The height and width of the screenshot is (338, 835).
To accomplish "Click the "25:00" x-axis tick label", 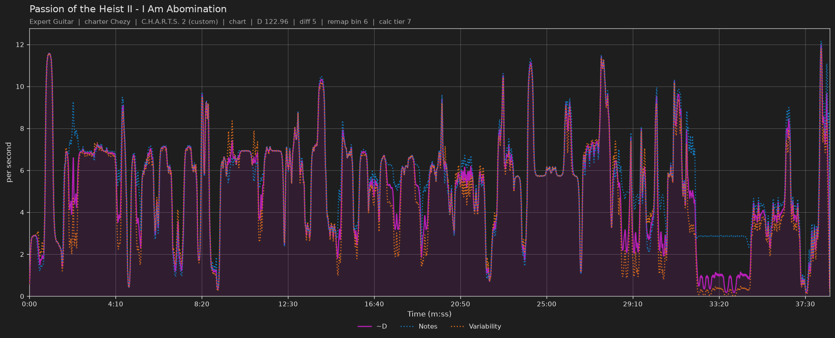I will pyautogui.click(x=547, y=304).
